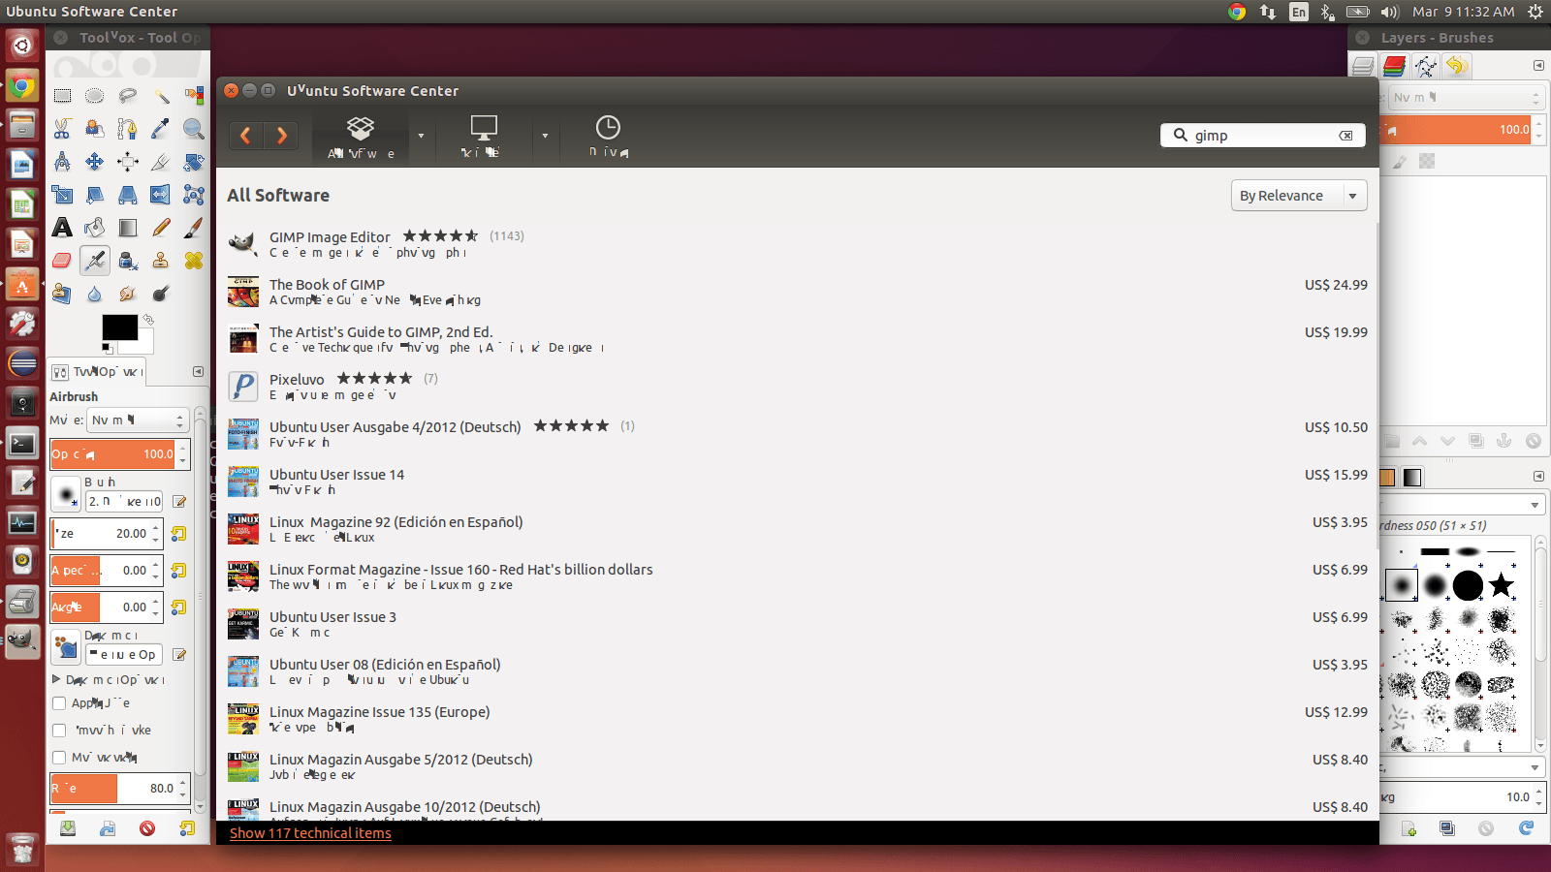Expand the Dynamics Options disclosure triangle
Screen dimensions: 1551x872
(56, 680)
